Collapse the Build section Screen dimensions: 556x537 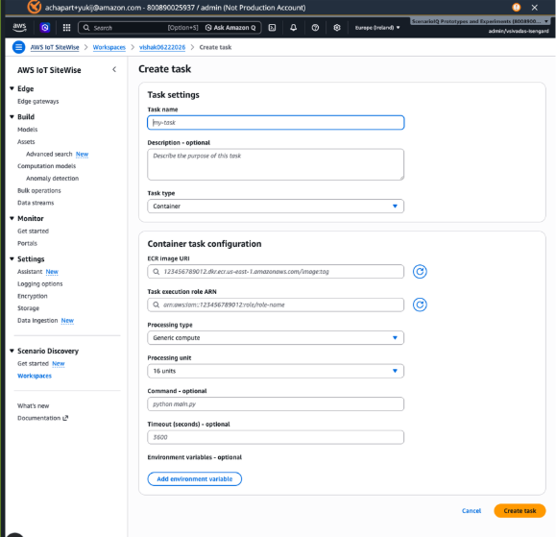tap(12, 116)
